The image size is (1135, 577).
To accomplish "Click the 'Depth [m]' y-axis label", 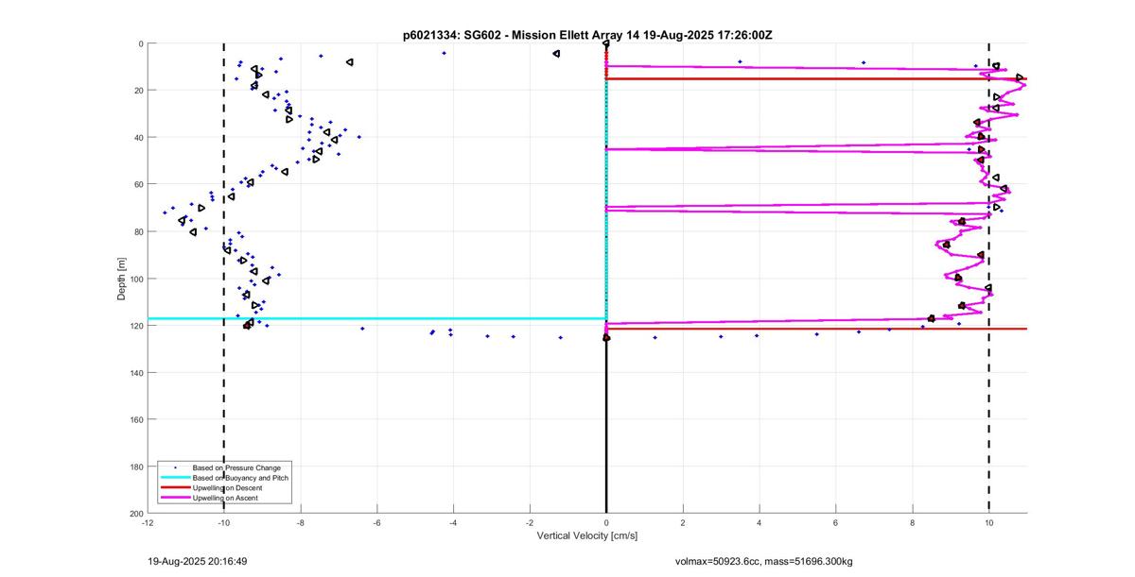I will tap(121, 278).
